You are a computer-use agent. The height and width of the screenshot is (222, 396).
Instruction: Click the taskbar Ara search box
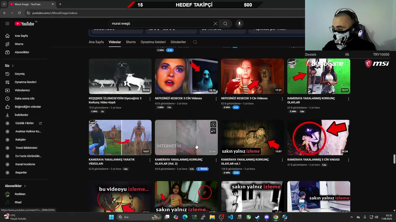(139, 217)
